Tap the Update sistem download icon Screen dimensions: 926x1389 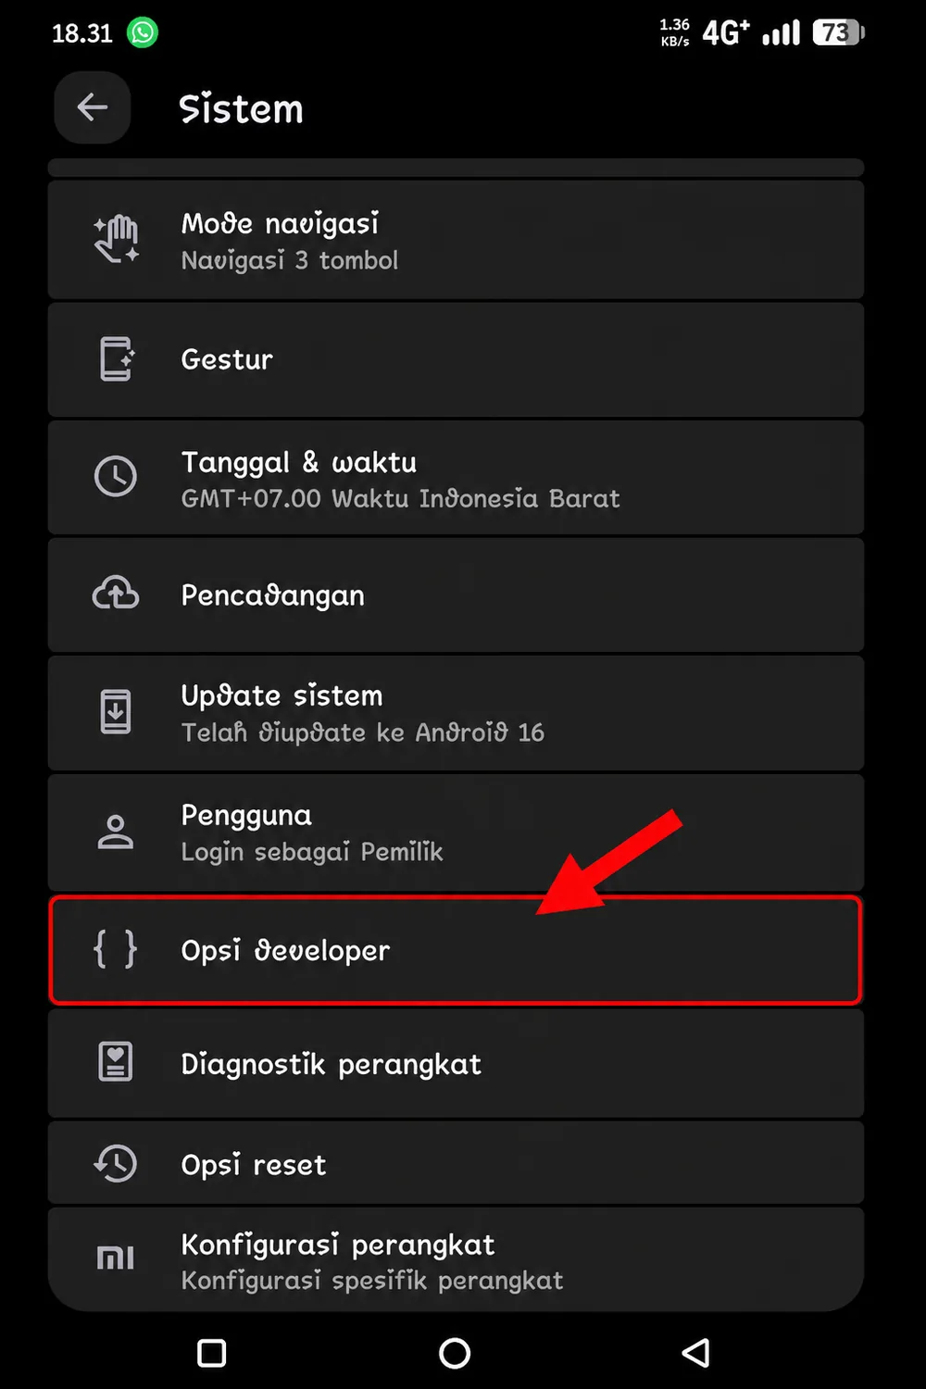click(116, 712)
